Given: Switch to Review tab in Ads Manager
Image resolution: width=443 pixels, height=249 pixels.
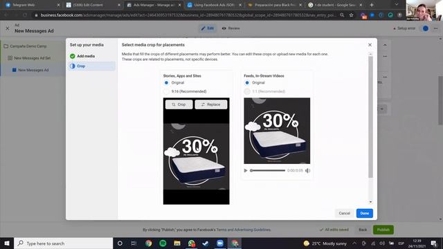Looking at the screenshot, I should pyautogui.click(x=230, y=28).
